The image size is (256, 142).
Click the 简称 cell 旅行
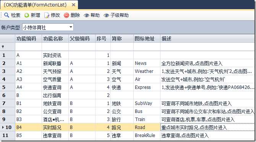pyautogui.click(x=122, y=119)
